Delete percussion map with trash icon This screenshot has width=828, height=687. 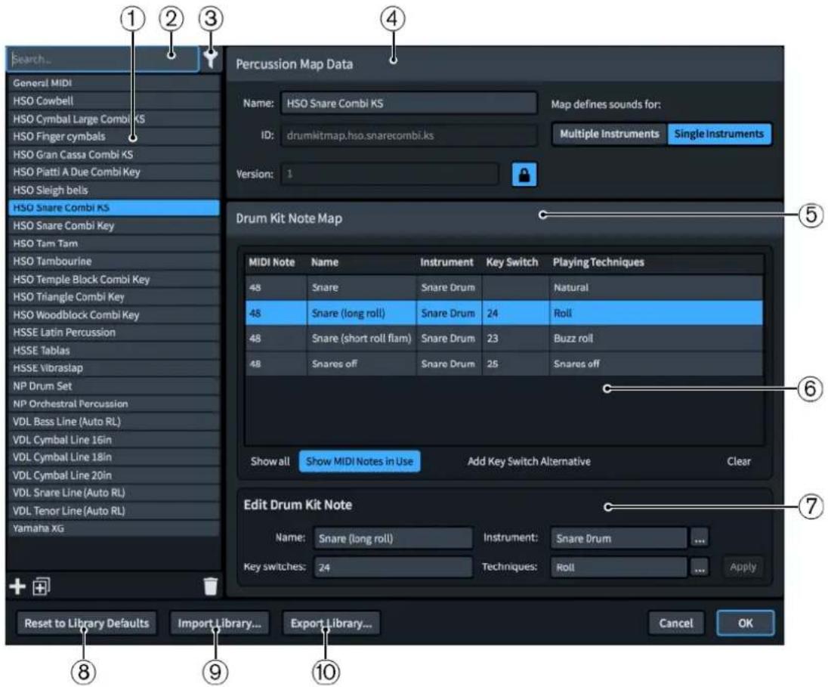(210, 586)
